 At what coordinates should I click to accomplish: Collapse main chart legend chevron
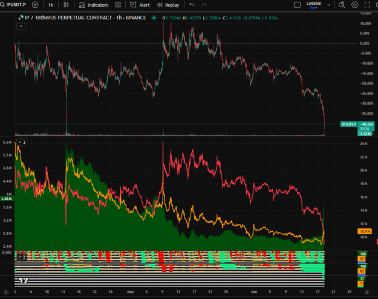click(21, 26)
